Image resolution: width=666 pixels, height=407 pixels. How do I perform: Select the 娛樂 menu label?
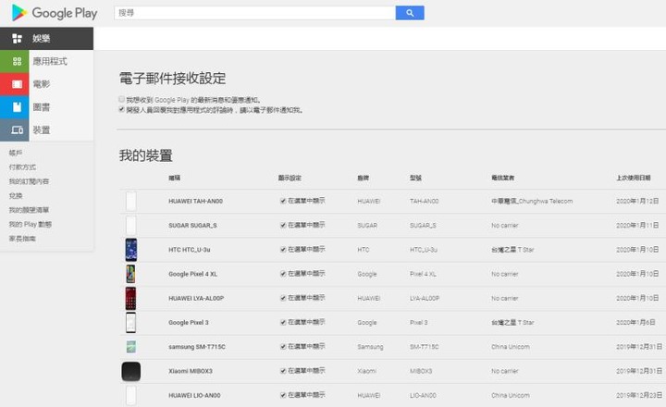tap(42, 39)
